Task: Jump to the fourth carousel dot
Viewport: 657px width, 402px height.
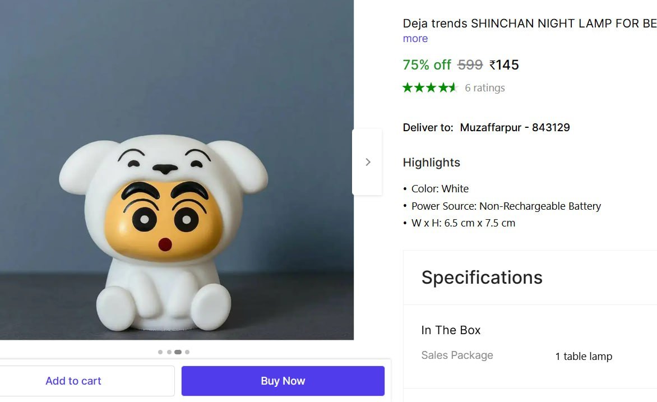Action: pos(187,352)
